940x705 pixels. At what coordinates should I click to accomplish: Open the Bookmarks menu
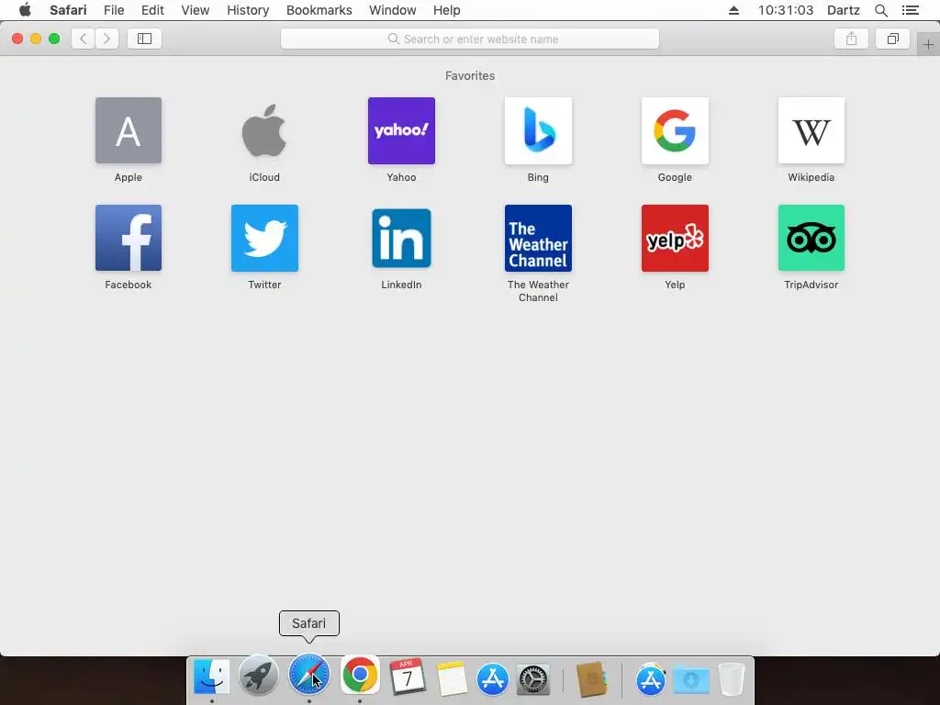(x=319, y=10)
